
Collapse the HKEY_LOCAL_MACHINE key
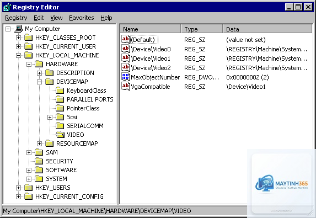tap(18, 55)
